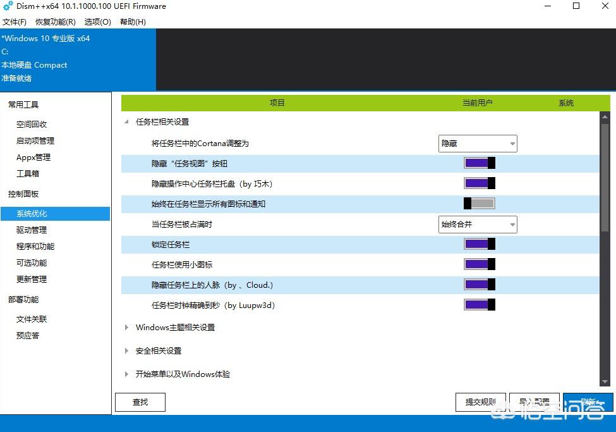Maximize the Dism++ window
The image size is (616, 432).
click(x=576, y=6)
